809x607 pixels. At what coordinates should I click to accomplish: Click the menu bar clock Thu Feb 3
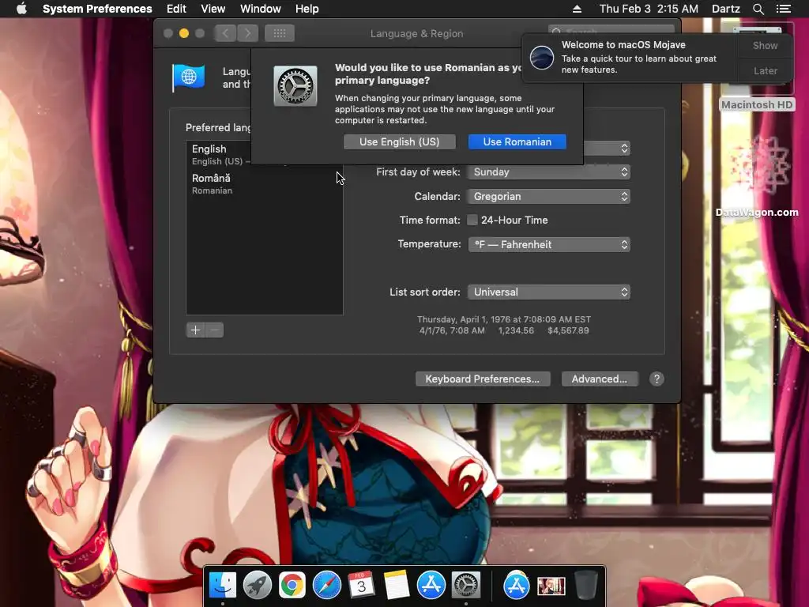649,9
